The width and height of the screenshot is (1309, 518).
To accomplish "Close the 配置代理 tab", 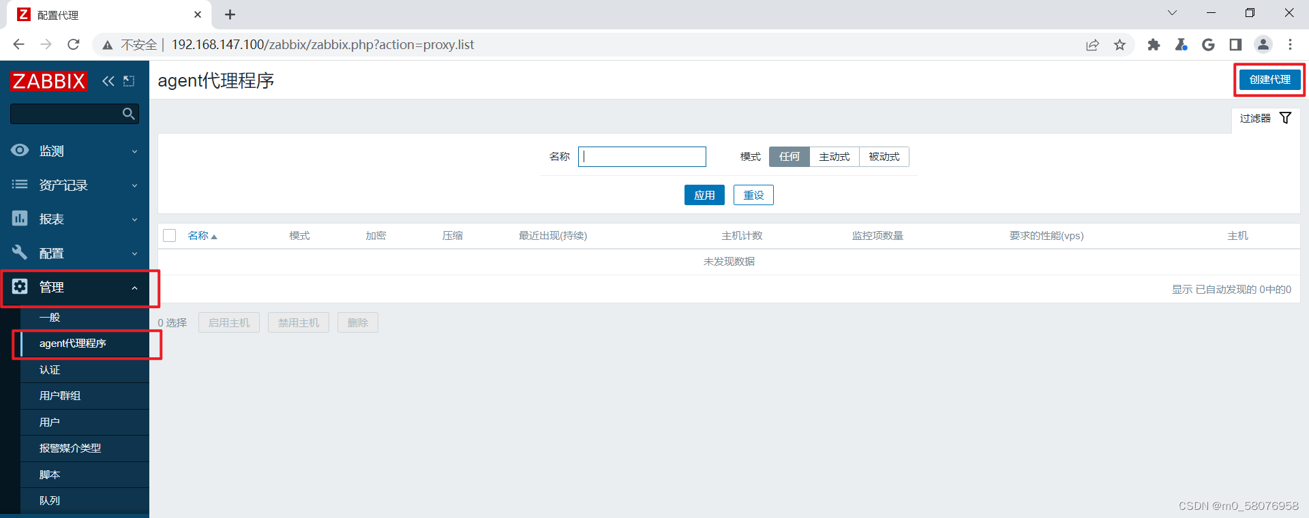I will click(198, 14).
